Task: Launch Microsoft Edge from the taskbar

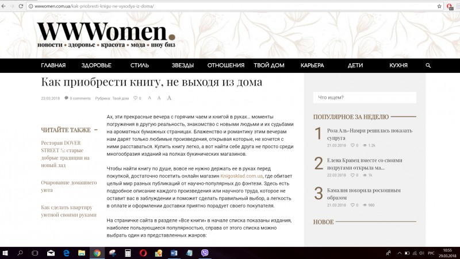Action: click(x=66, y=253)
